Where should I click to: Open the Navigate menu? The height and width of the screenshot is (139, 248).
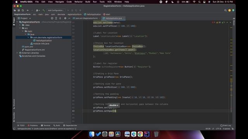coord(59,2)
